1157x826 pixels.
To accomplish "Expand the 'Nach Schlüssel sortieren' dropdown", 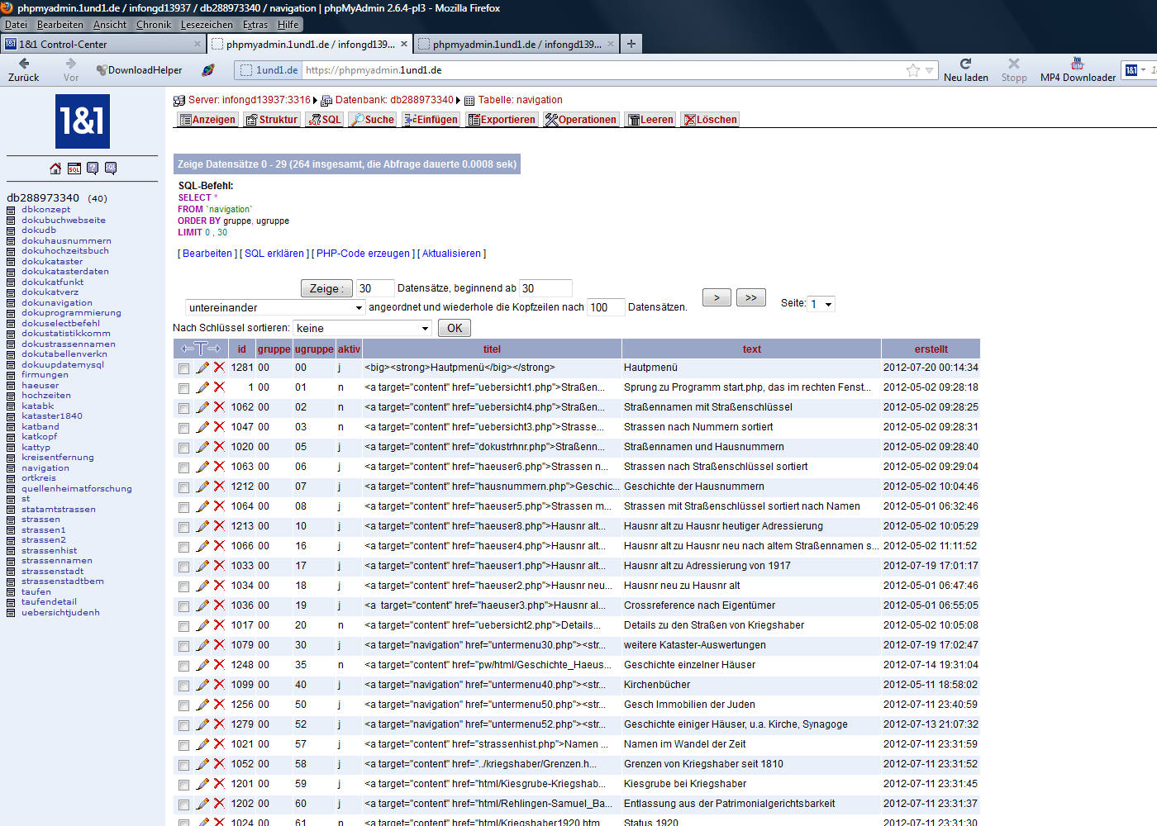I will tap(362, 328).
